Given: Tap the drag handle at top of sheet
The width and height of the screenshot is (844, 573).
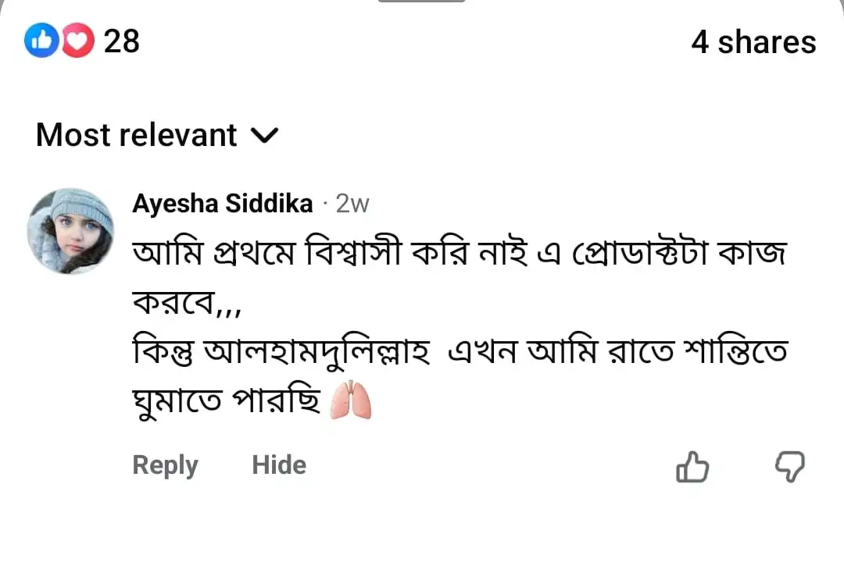Looking at the screenshot, I should tap(422, 2).
